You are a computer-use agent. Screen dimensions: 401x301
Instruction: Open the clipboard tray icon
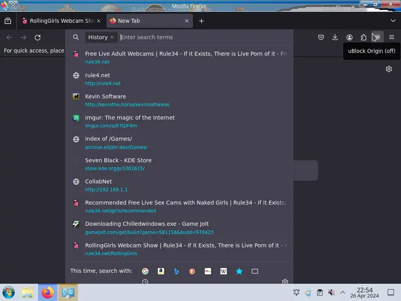pos(320,292)
